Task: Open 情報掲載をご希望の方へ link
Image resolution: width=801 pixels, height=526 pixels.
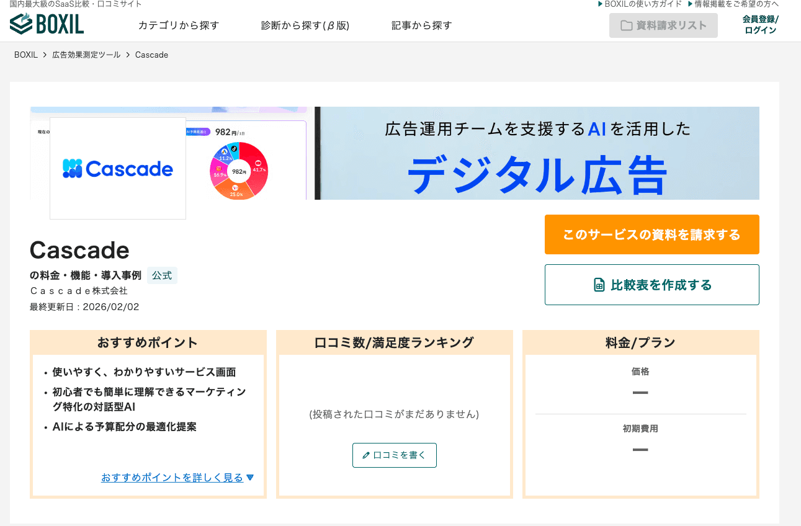Action: [x=733, y=4]
